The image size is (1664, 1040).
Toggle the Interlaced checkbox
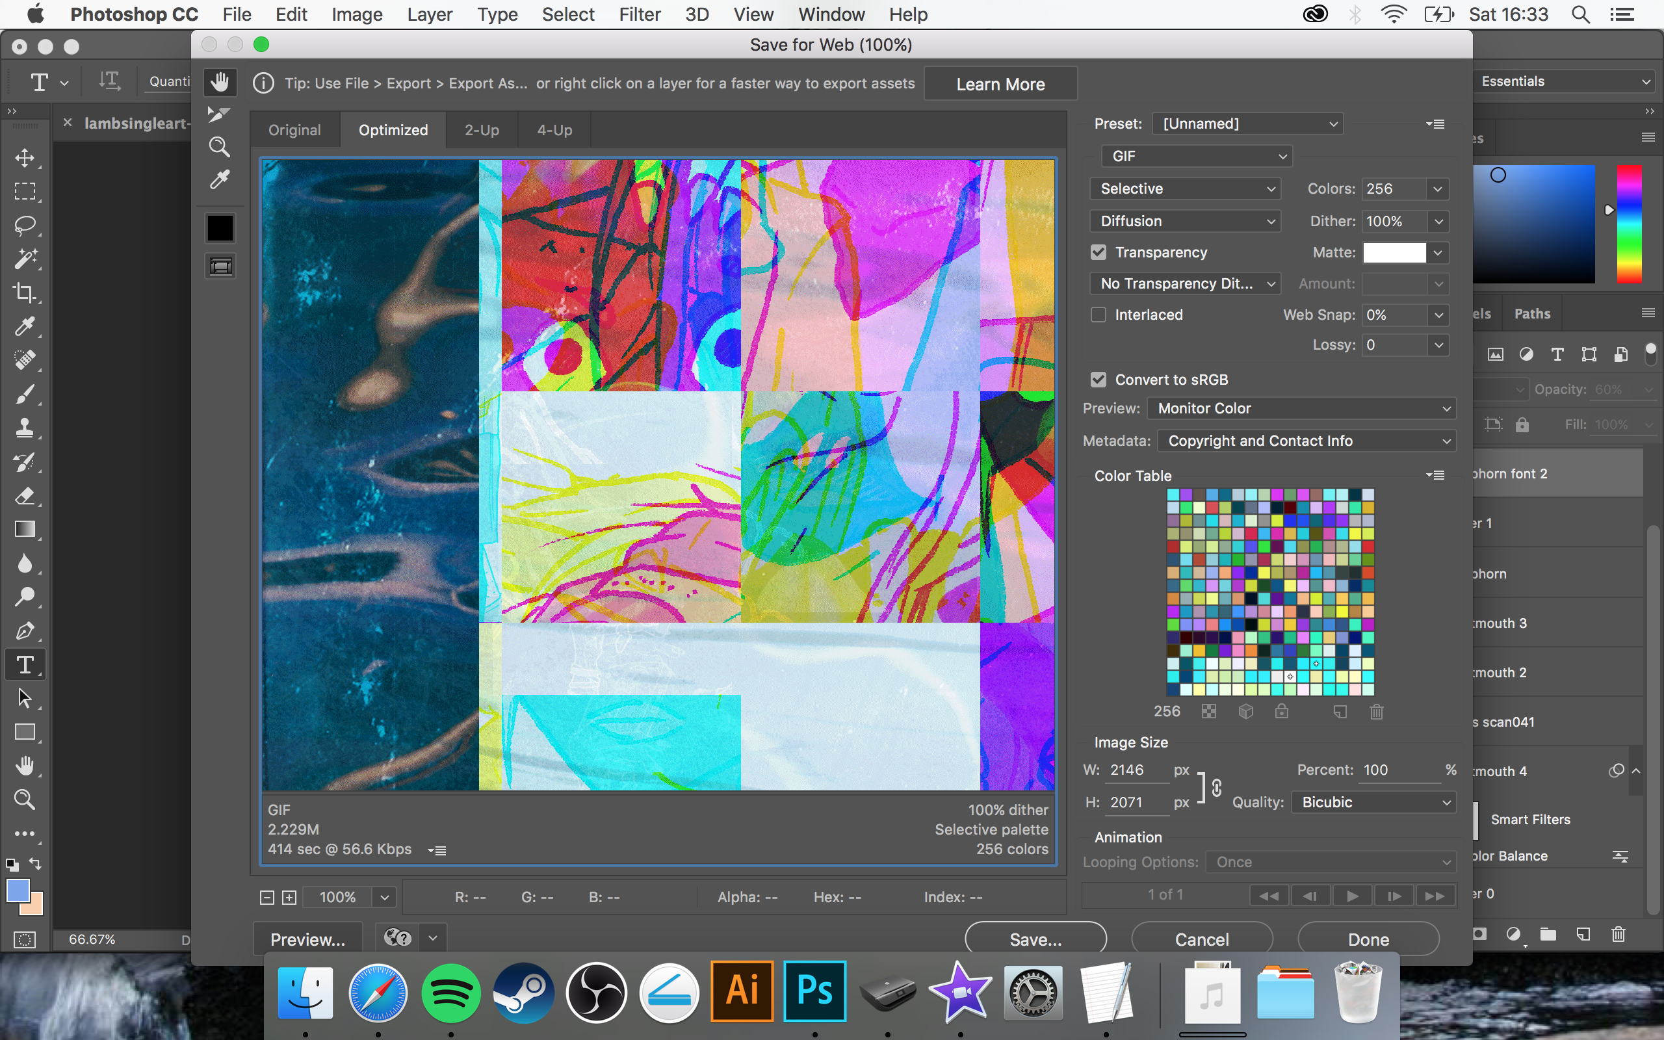[1096, 314]
